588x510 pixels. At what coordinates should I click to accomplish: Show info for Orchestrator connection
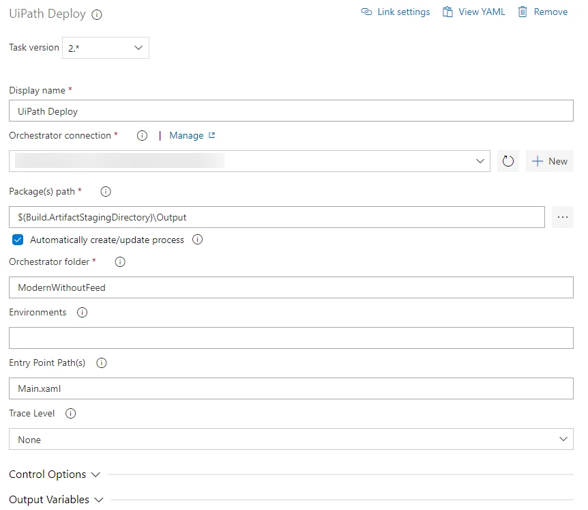(x=142, y=135)
